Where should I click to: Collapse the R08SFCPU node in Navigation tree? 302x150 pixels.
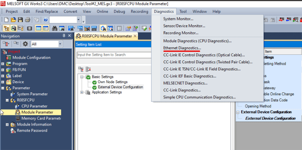(x=7, y=100)
